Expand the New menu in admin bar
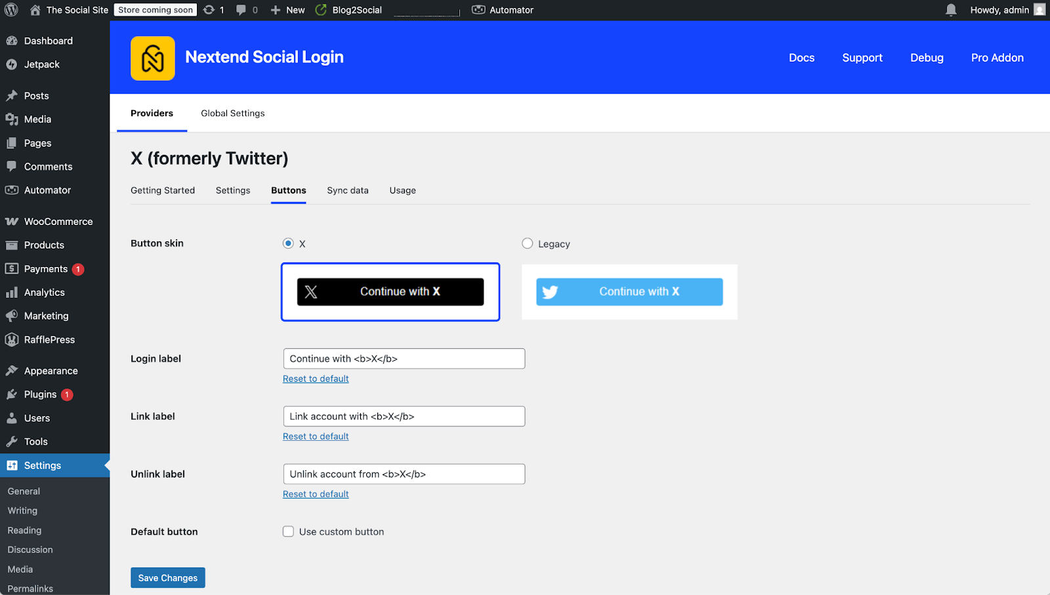 pyautogui.click(x=287, y=10)
